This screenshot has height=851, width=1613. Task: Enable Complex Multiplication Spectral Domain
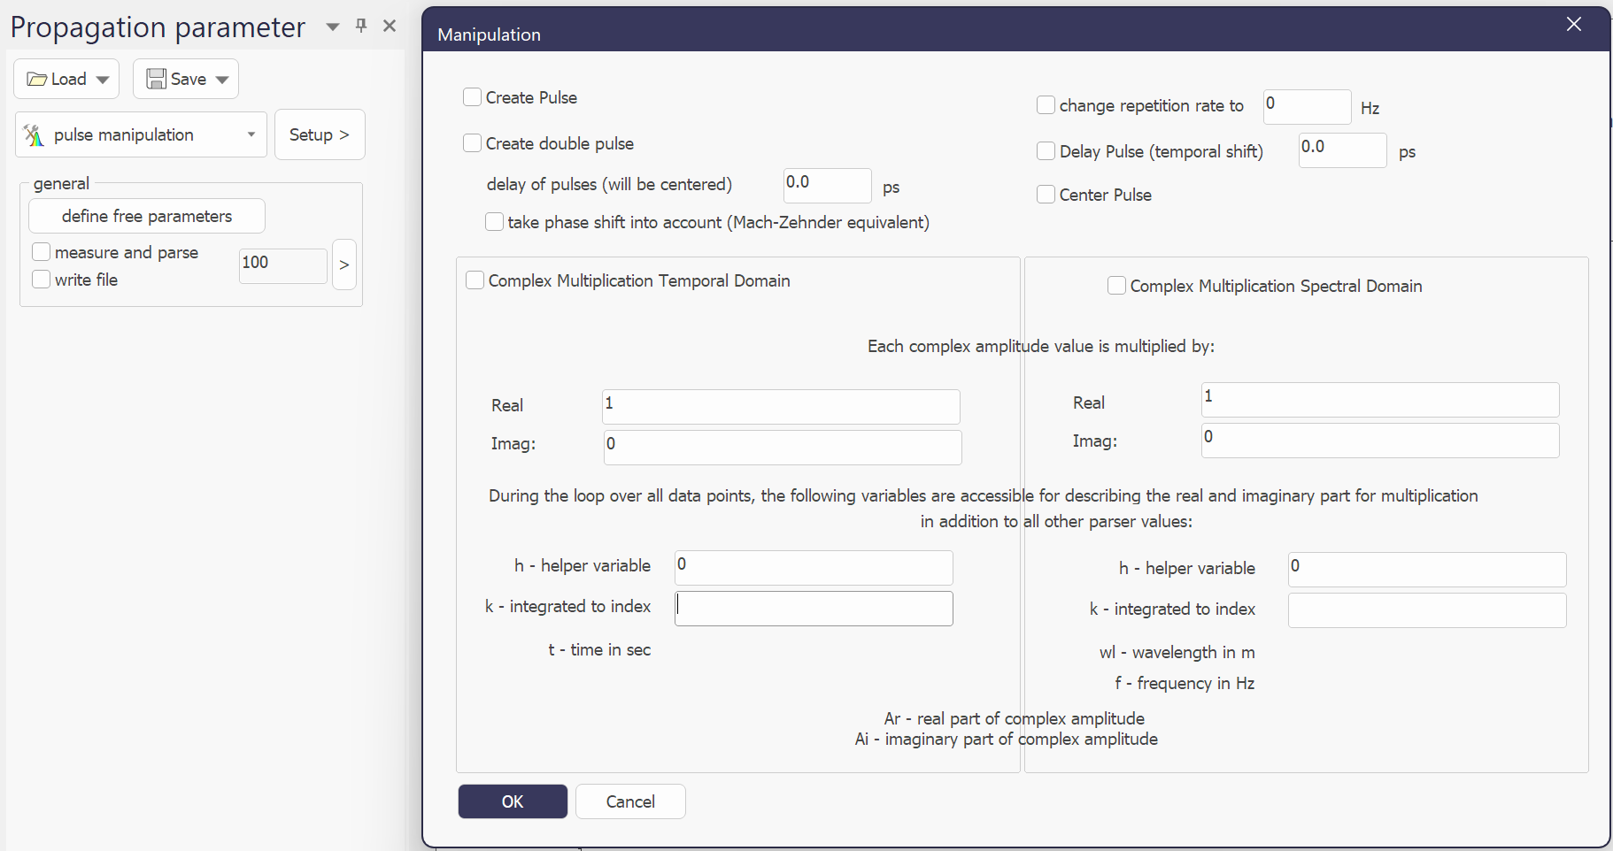1116,286
